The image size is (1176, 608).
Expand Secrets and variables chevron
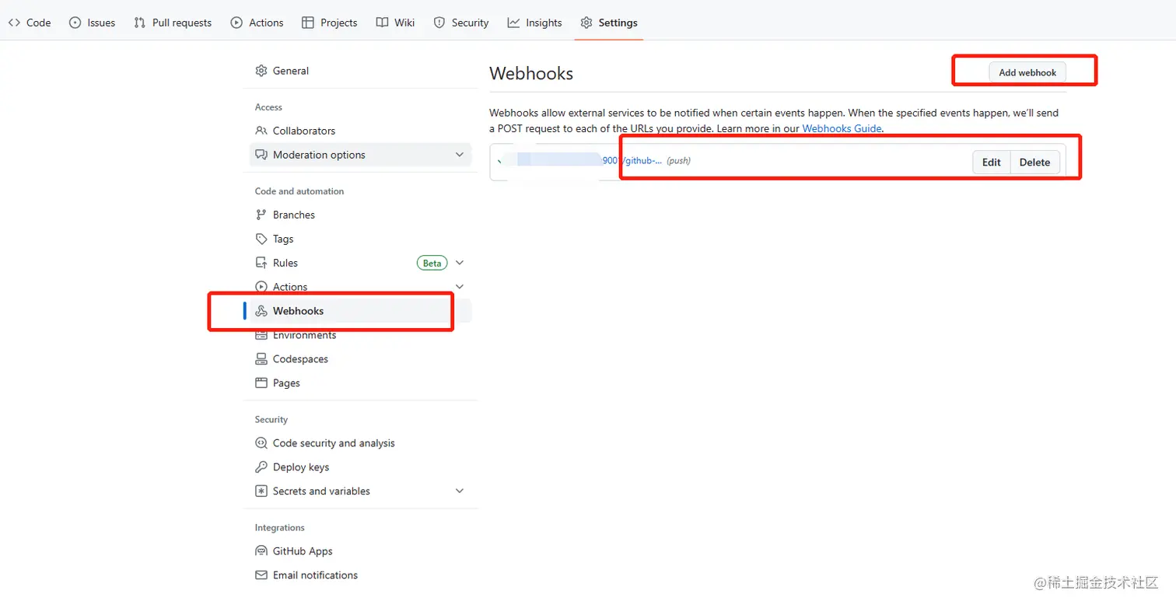pos(460,491)
